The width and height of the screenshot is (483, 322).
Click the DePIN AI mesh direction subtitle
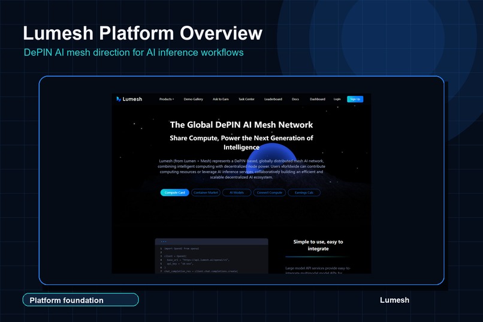point(134,52)
